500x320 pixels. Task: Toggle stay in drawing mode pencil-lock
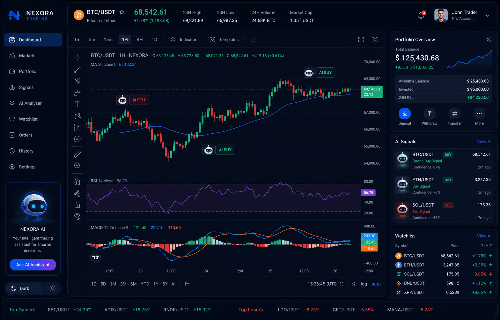point(77,193)
